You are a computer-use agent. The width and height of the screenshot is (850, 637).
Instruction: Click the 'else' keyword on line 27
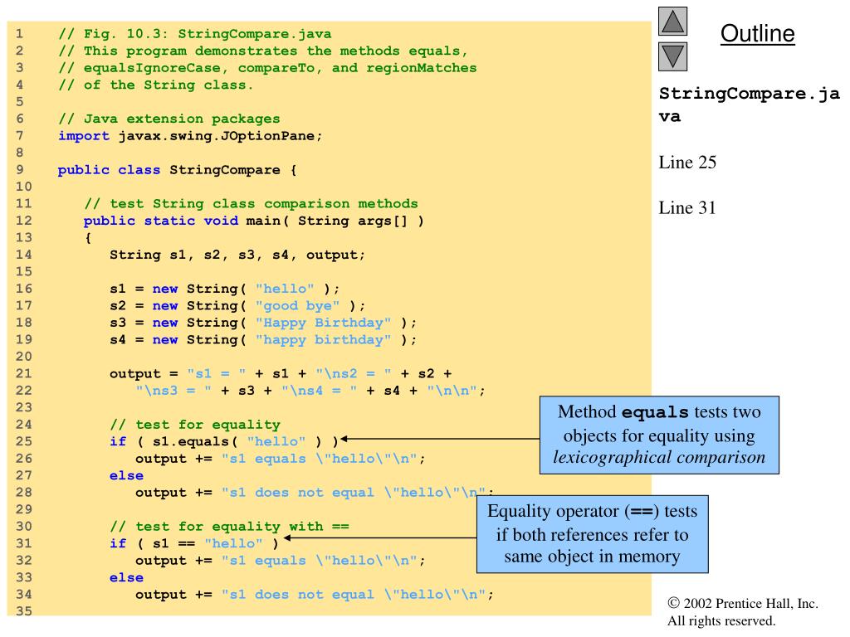(126, 475)
